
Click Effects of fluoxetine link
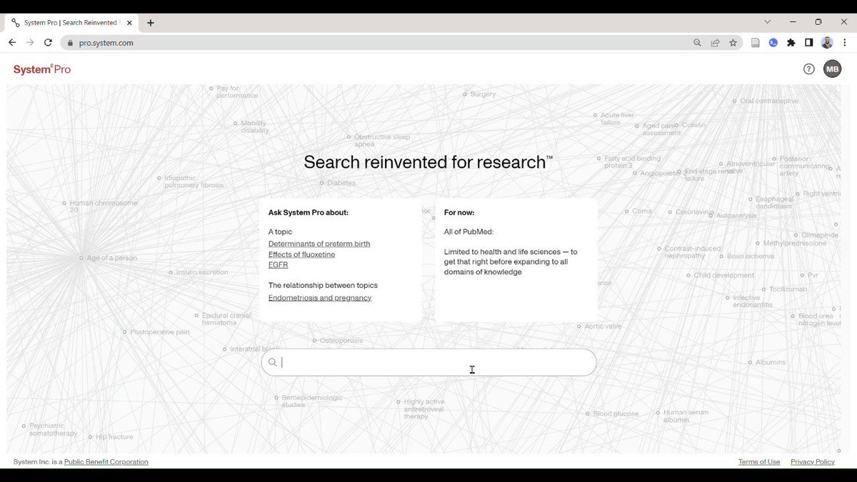(x=301, y=254)
